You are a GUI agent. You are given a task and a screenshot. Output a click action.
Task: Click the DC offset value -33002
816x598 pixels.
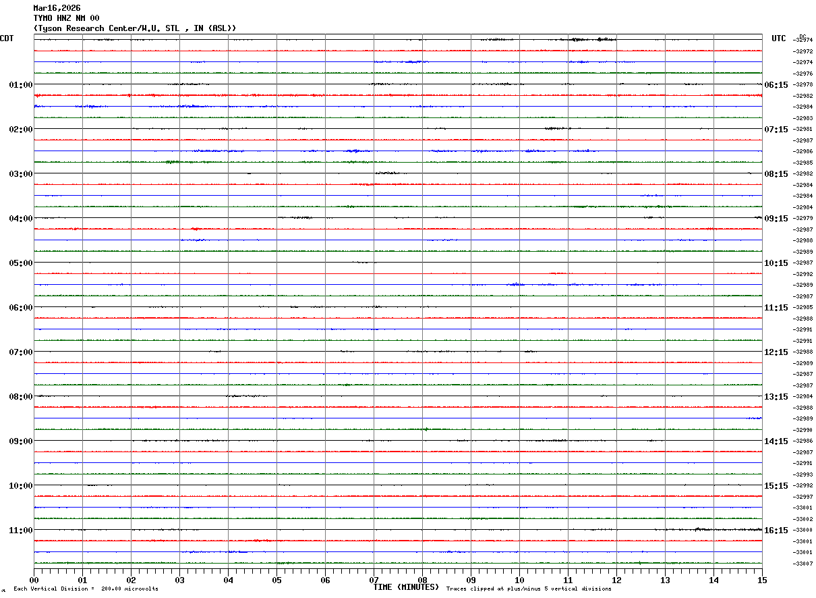pyautogui.click(x=803, y=519)
